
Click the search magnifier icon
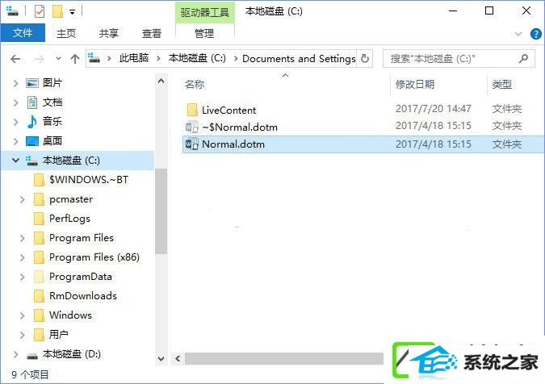click(523, 59)
